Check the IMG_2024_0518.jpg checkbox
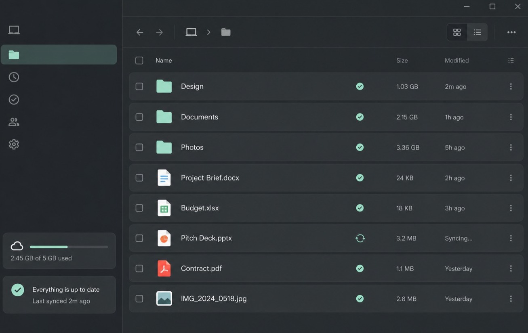 coord(139,299)
